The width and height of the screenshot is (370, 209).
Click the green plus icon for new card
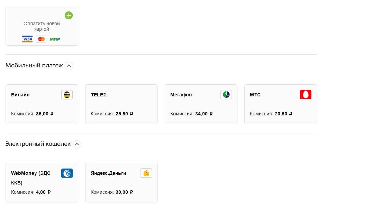(x=69, y=15)
